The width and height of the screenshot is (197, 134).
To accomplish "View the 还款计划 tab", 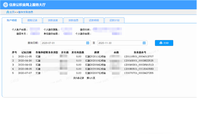I will pos(114,20).
